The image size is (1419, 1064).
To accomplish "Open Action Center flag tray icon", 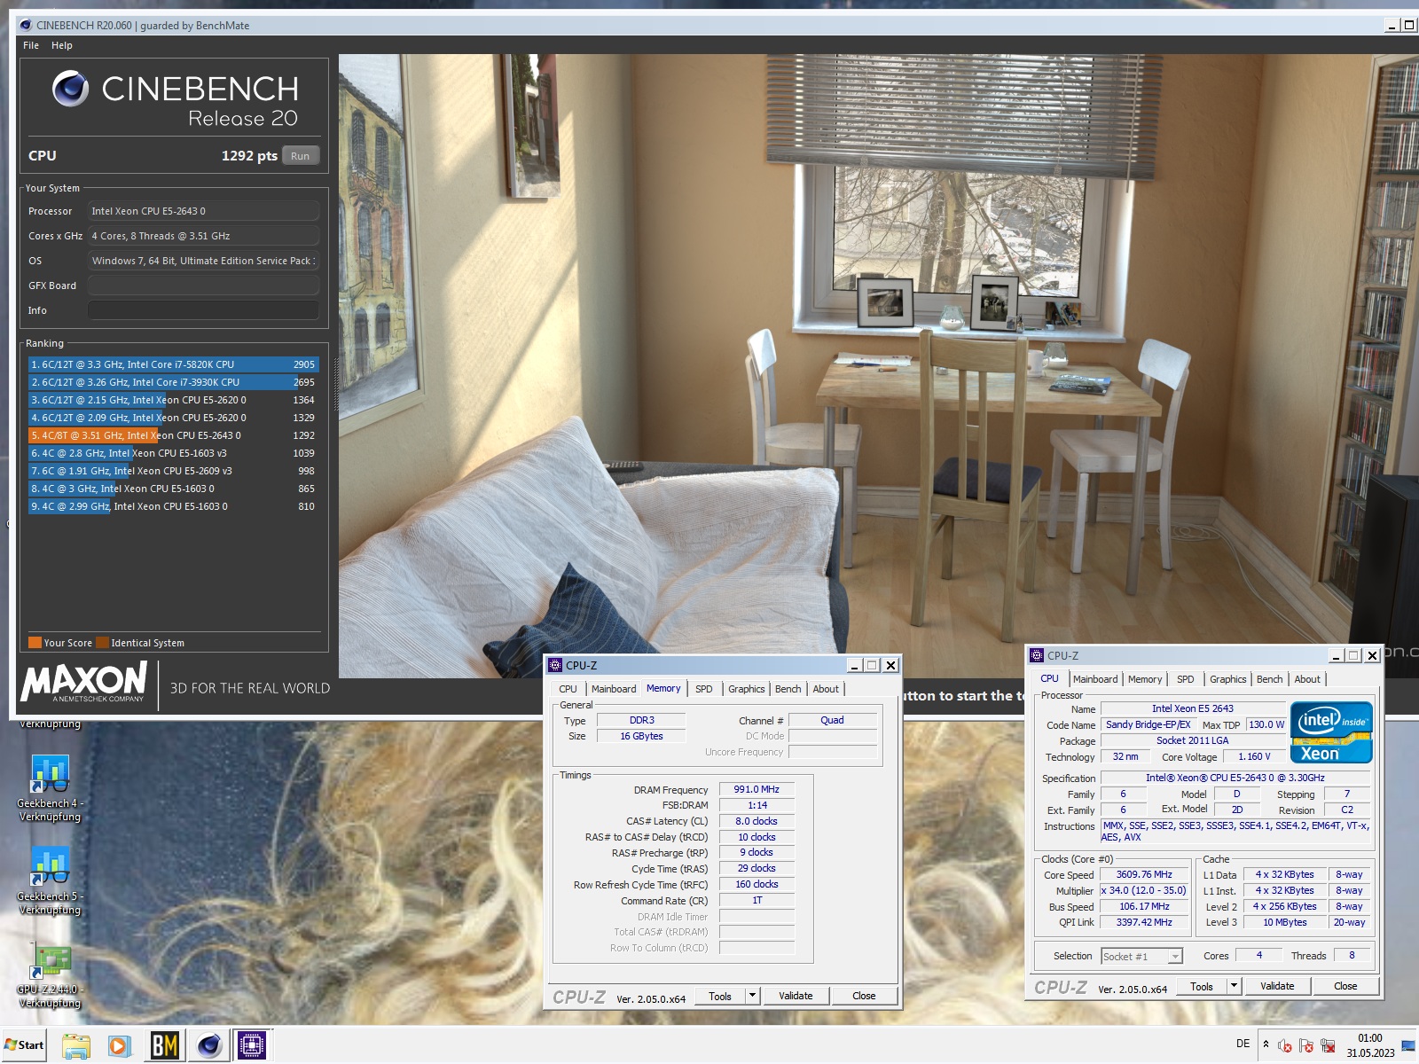I will [x=1305, y=1045].
